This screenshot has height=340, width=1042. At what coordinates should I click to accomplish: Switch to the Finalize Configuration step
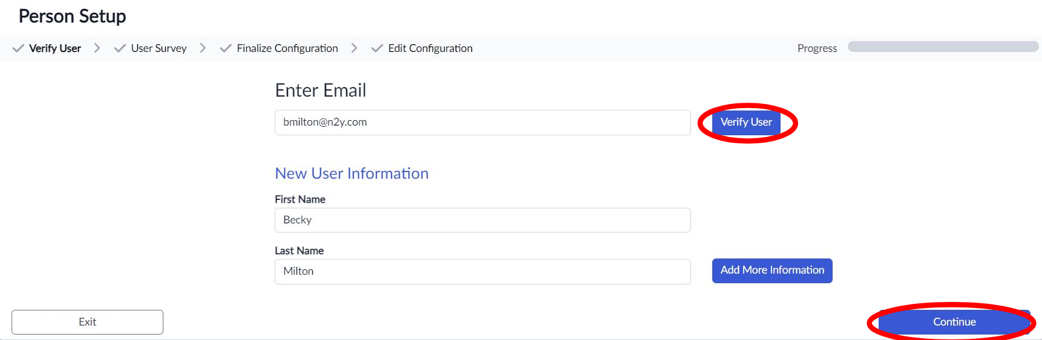click(x=287, y=48)
